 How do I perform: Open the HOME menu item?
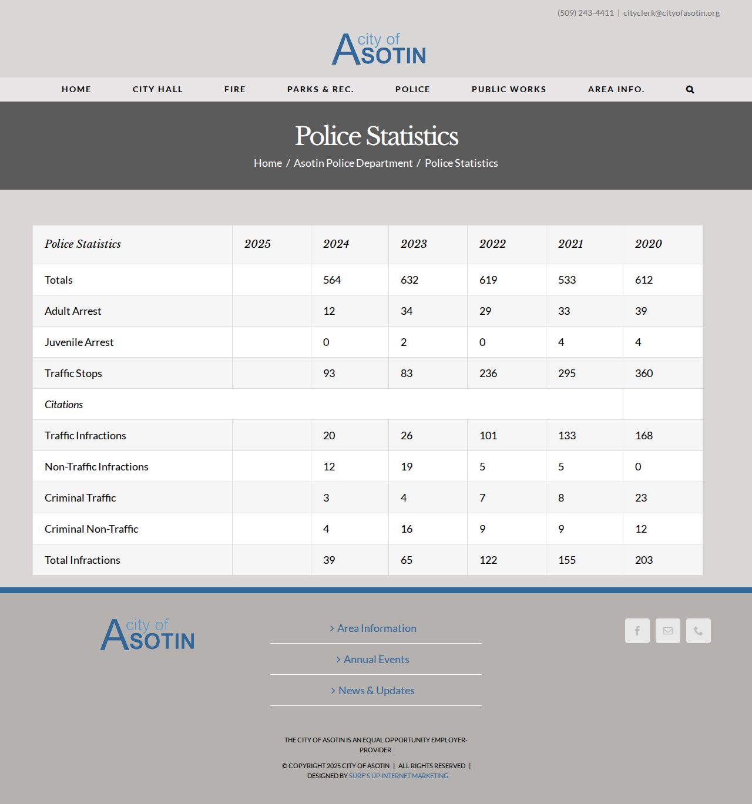(76, 89)
